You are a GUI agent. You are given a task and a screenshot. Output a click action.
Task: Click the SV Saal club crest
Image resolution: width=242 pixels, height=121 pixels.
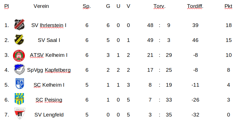19,40
